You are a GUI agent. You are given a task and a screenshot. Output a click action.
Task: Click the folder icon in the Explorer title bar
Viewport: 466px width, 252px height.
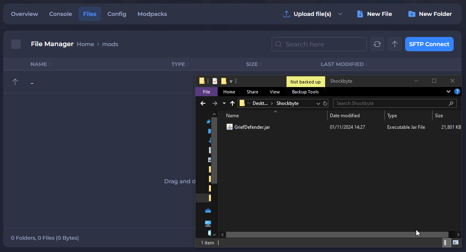point(202,81)
